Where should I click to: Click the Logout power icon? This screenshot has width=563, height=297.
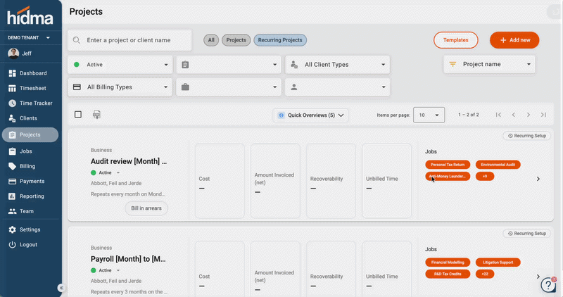pos(12,244)
